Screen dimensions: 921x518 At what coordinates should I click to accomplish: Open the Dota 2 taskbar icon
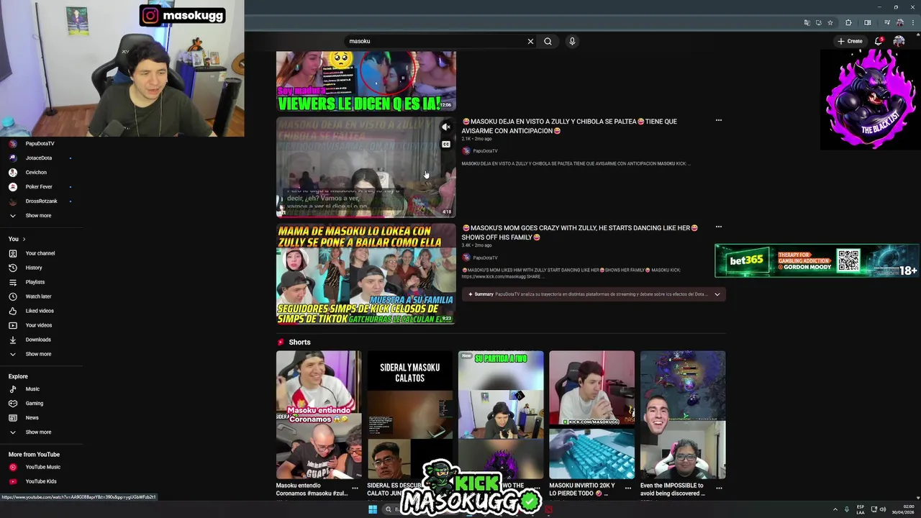(548, 509)
